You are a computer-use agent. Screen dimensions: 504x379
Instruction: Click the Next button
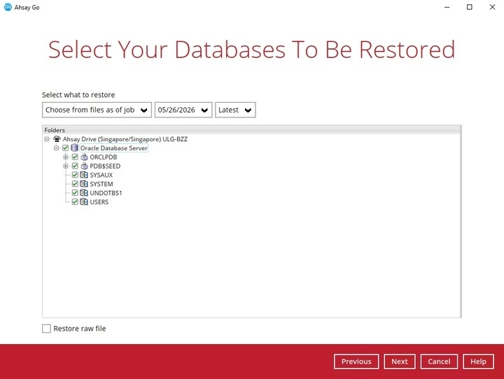click(x=400, y=362)
